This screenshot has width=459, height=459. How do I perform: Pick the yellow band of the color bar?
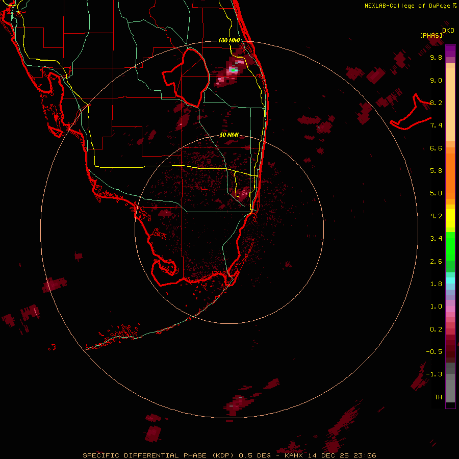(450, 218)
